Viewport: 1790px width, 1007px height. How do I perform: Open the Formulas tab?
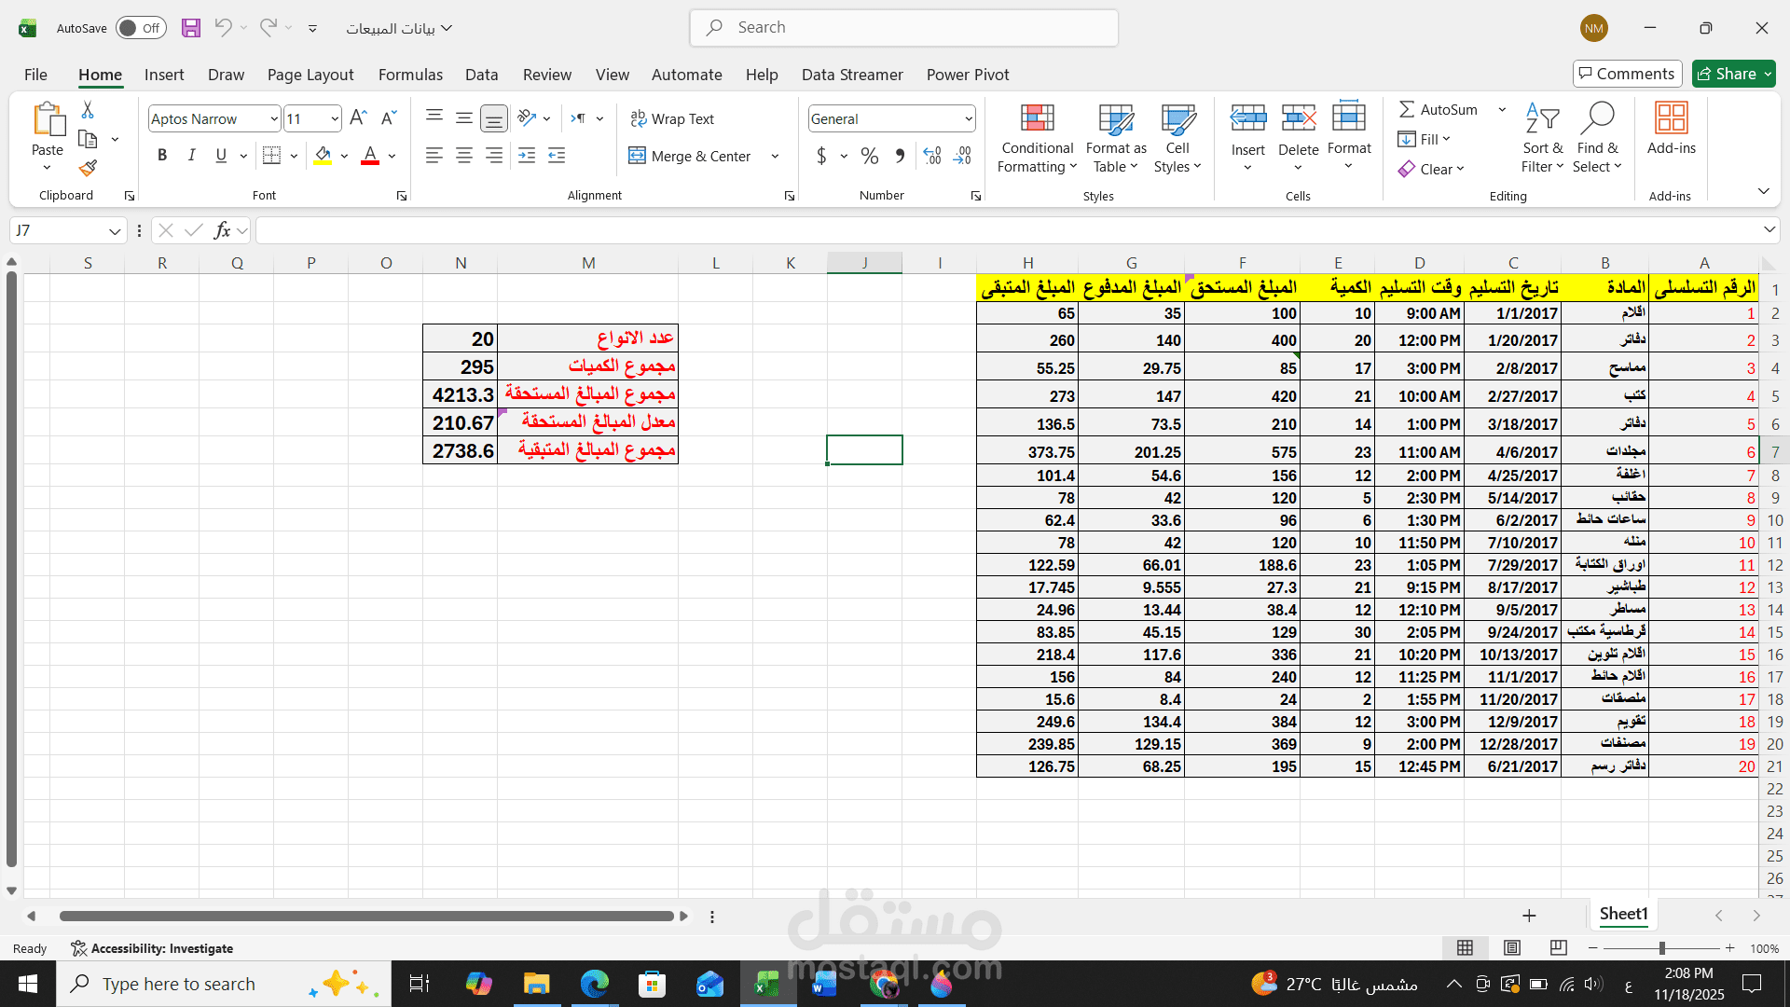coord(410,75)
